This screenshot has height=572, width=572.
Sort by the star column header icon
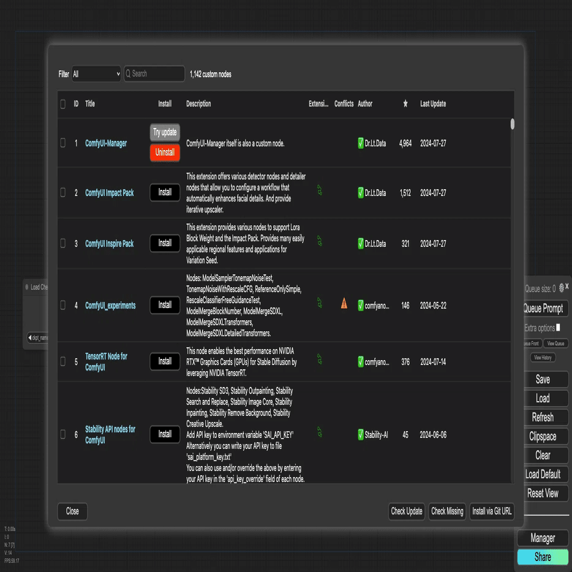[405, 103]
